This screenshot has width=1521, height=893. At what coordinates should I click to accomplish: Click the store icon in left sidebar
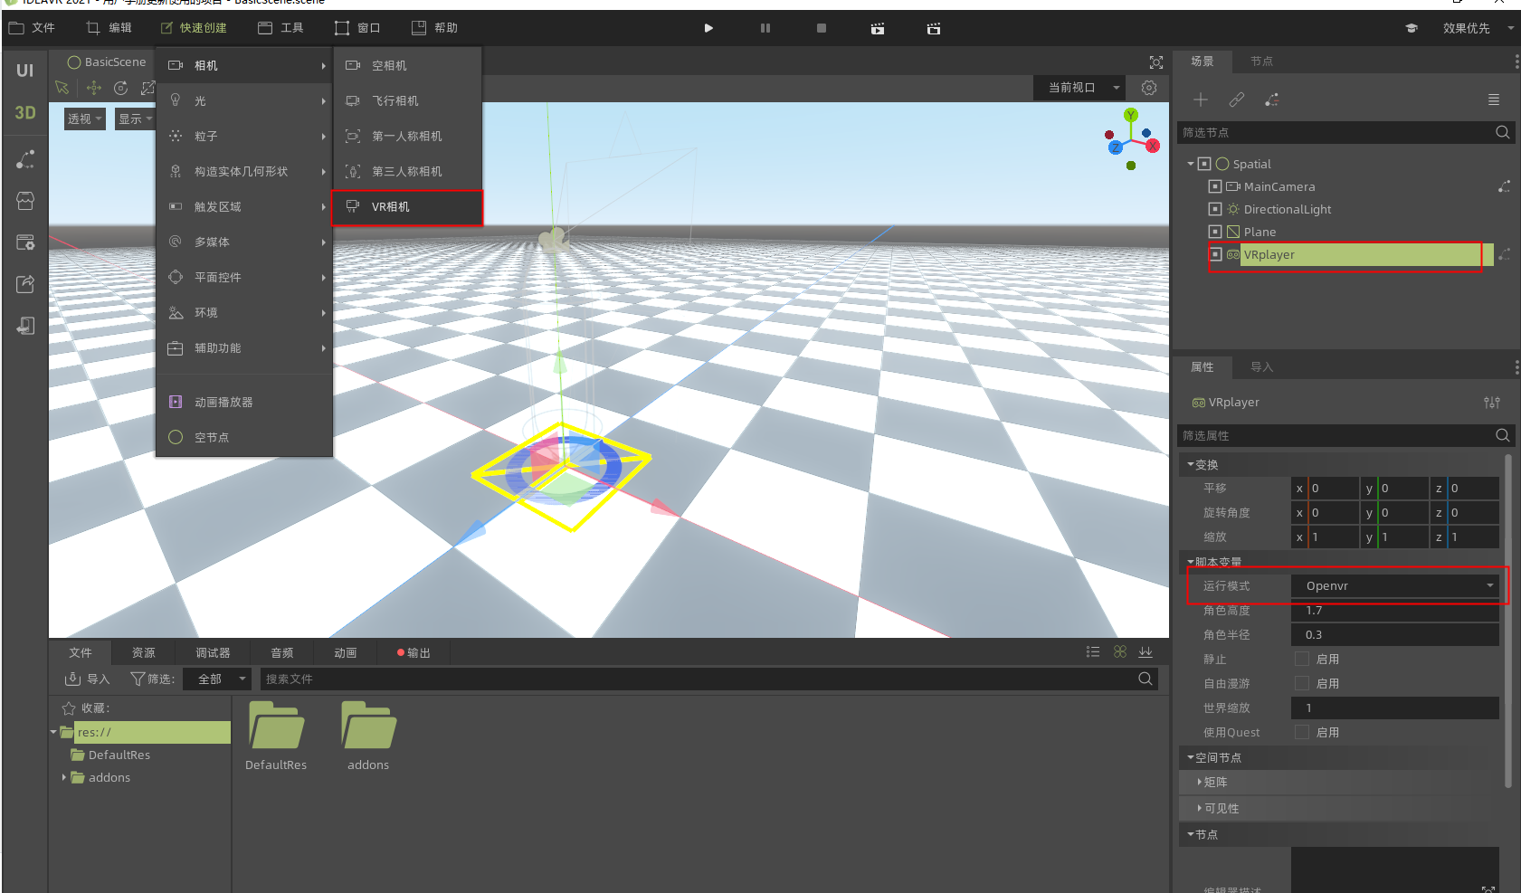coord(25,201)
